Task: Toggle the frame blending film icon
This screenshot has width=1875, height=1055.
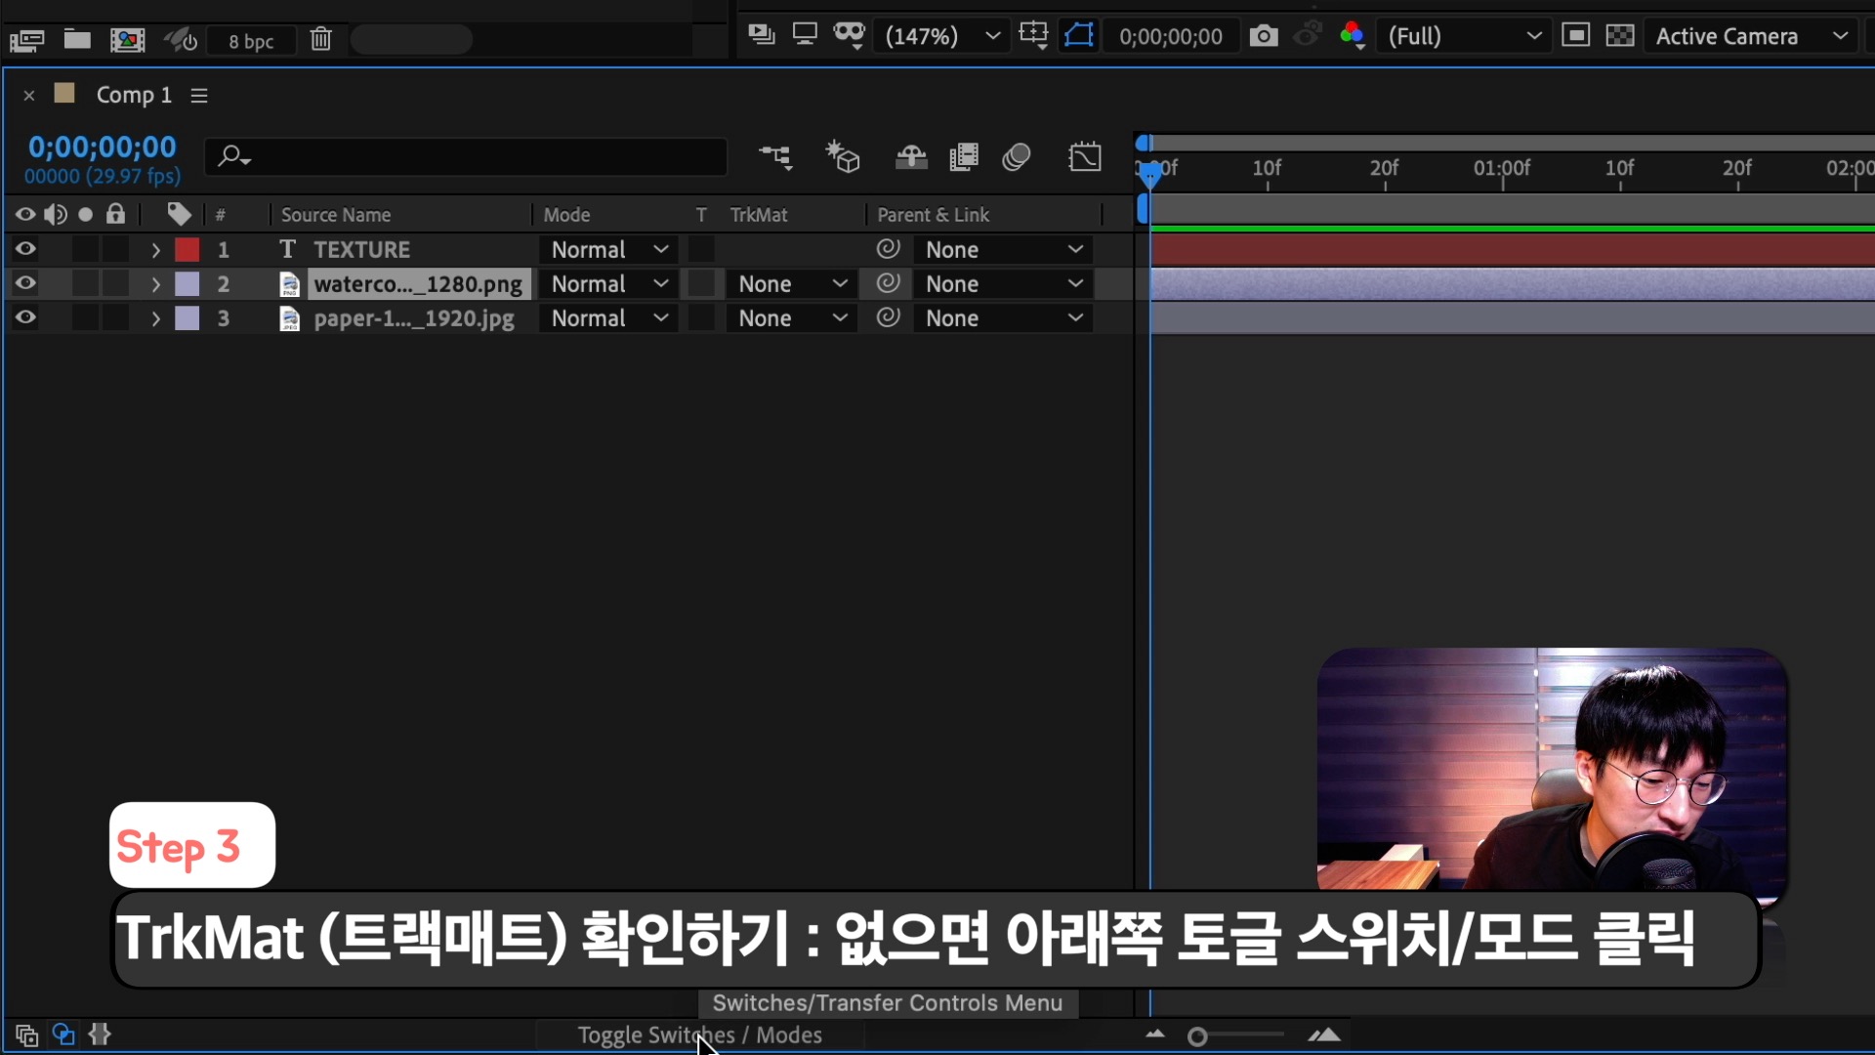Action: click(x=964, y=157)
